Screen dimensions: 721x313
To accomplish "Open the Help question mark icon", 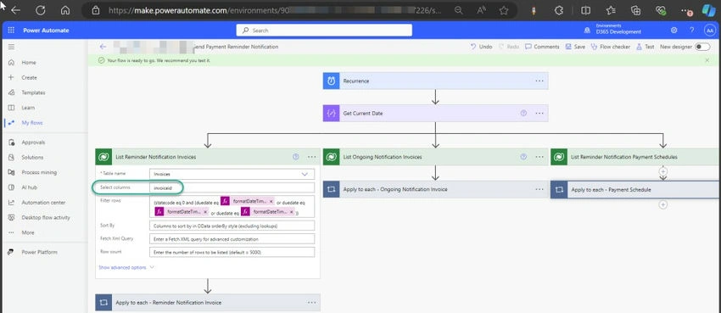I will pos(691,31).
